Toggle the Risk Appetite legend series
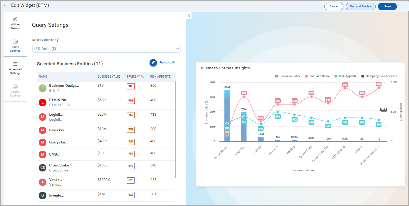Viewport: 409px width, 206px height. point(345,76)
